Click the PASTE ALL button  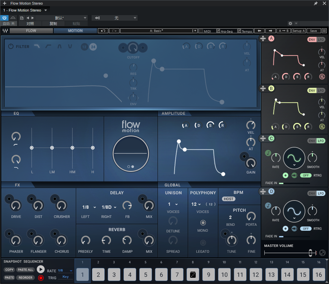pyautogui.click(x=25, y=270)
